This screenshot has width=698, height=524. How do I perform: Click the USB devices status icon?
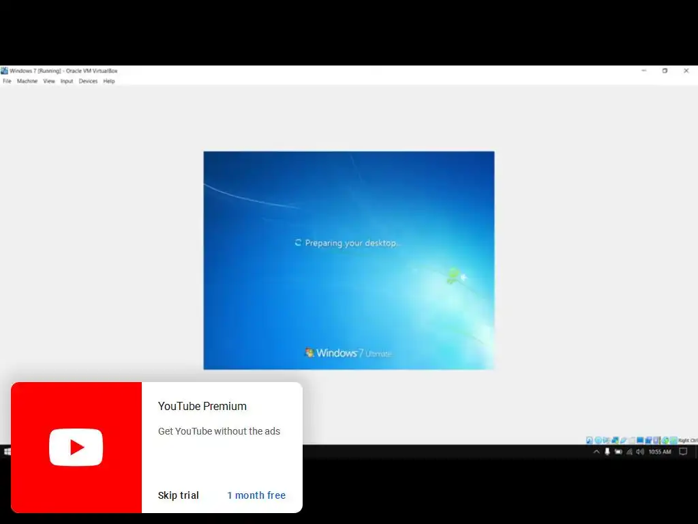pos(623,440)
